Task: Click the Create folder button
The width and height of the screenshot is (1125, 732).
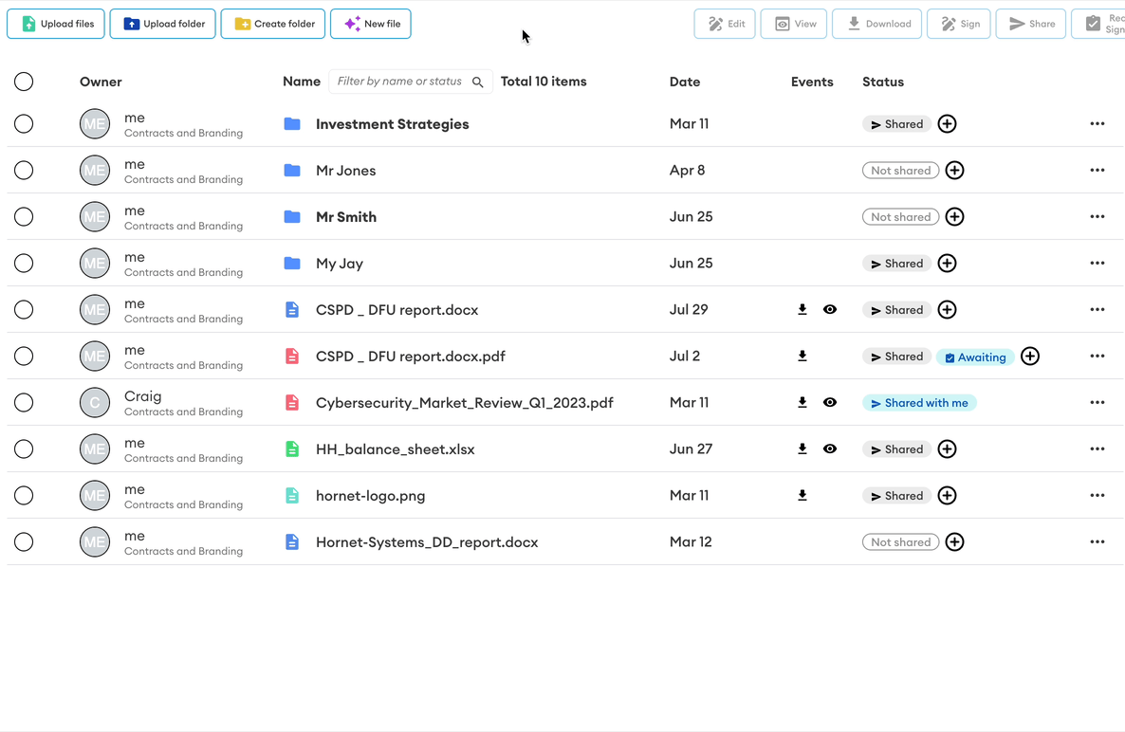Action: coord(272,24)
